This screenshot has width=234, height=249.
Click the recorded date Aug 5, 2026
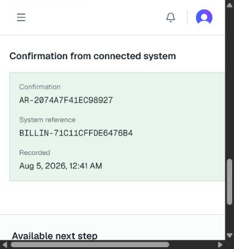click(43, 166)
